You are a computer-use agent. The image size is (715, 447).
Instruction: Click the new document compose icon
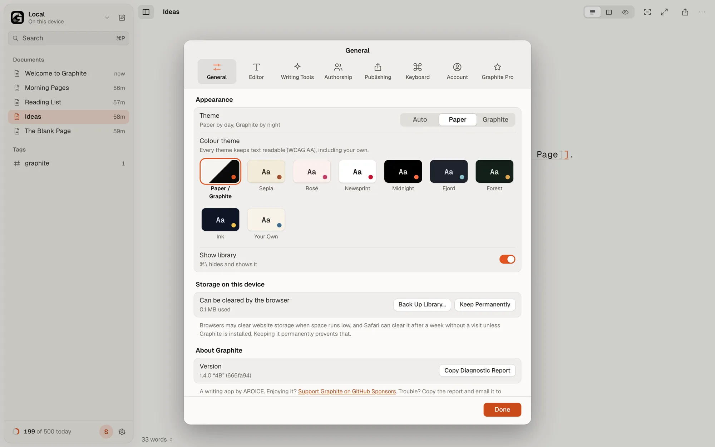122,18
